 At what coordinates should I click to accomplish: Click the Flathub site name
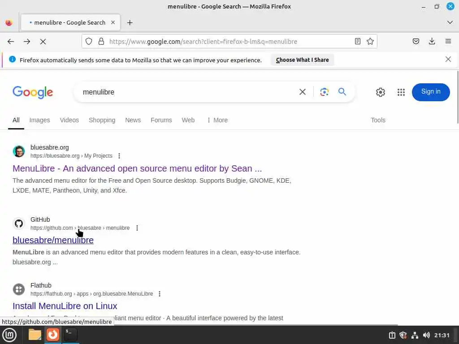pyautogui.click(x=41, y=285)
